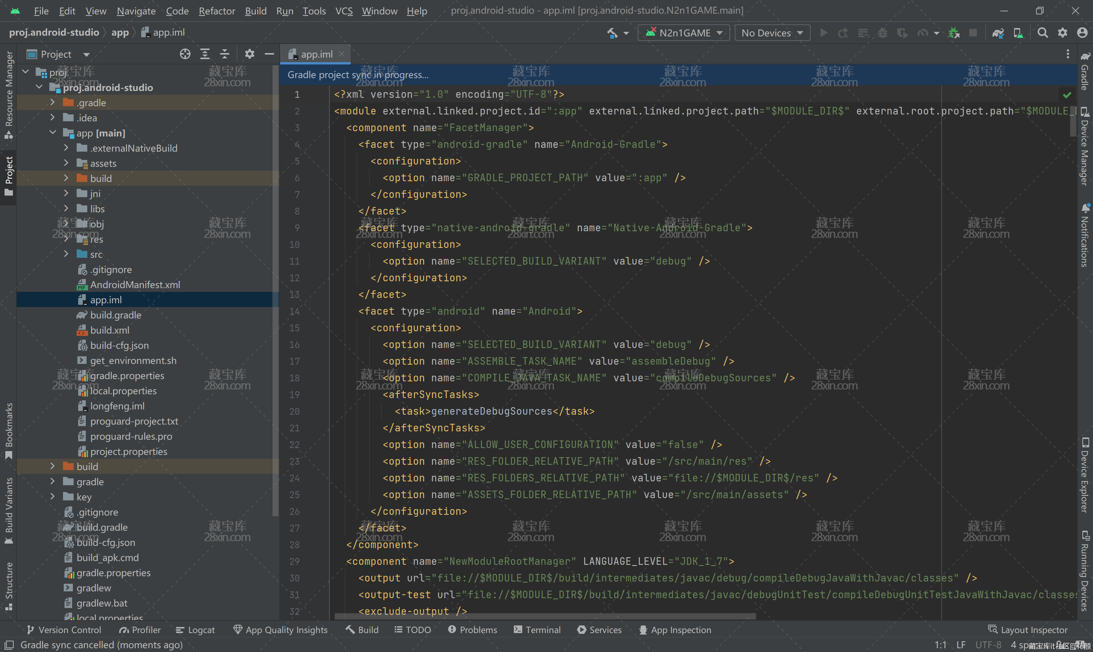Screen dimensions: 1093x652
Task: Open the Logcat tool window
Action: [195, 630]
